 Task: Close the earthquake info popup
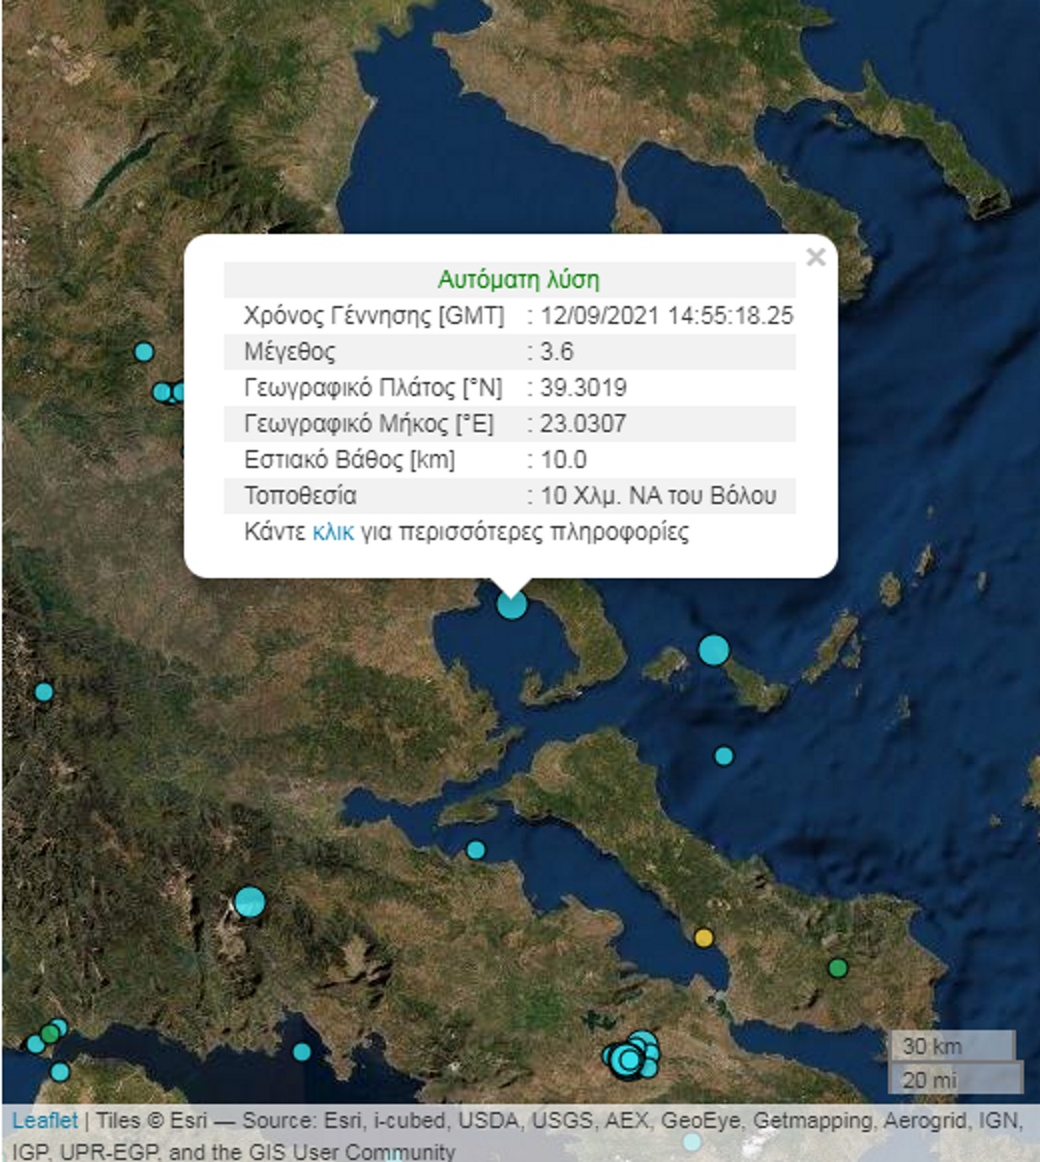click(816, 257)
